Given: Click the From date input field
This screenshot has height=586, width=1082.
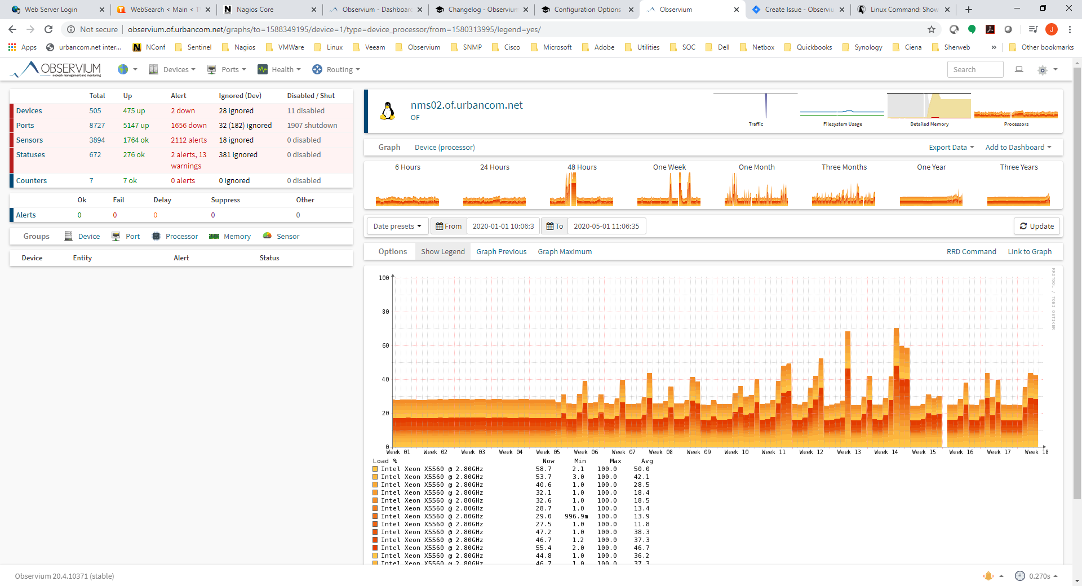Looking at the screenshot, I should point(503,226).
